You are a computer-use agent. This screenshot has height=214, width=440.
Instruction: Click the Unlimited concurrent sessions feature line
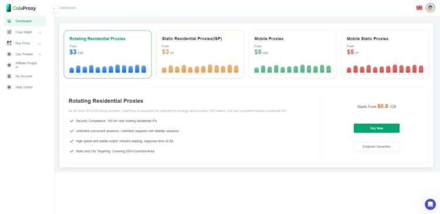tap(127, 131)
